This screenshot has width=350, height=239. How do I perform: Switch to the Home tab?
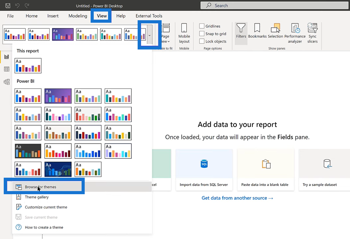tap(31, 16)
